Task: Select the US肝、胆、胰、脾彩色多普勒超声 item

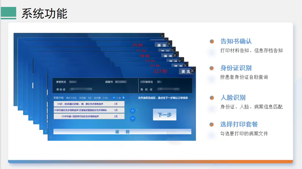Action: [89, 104]
